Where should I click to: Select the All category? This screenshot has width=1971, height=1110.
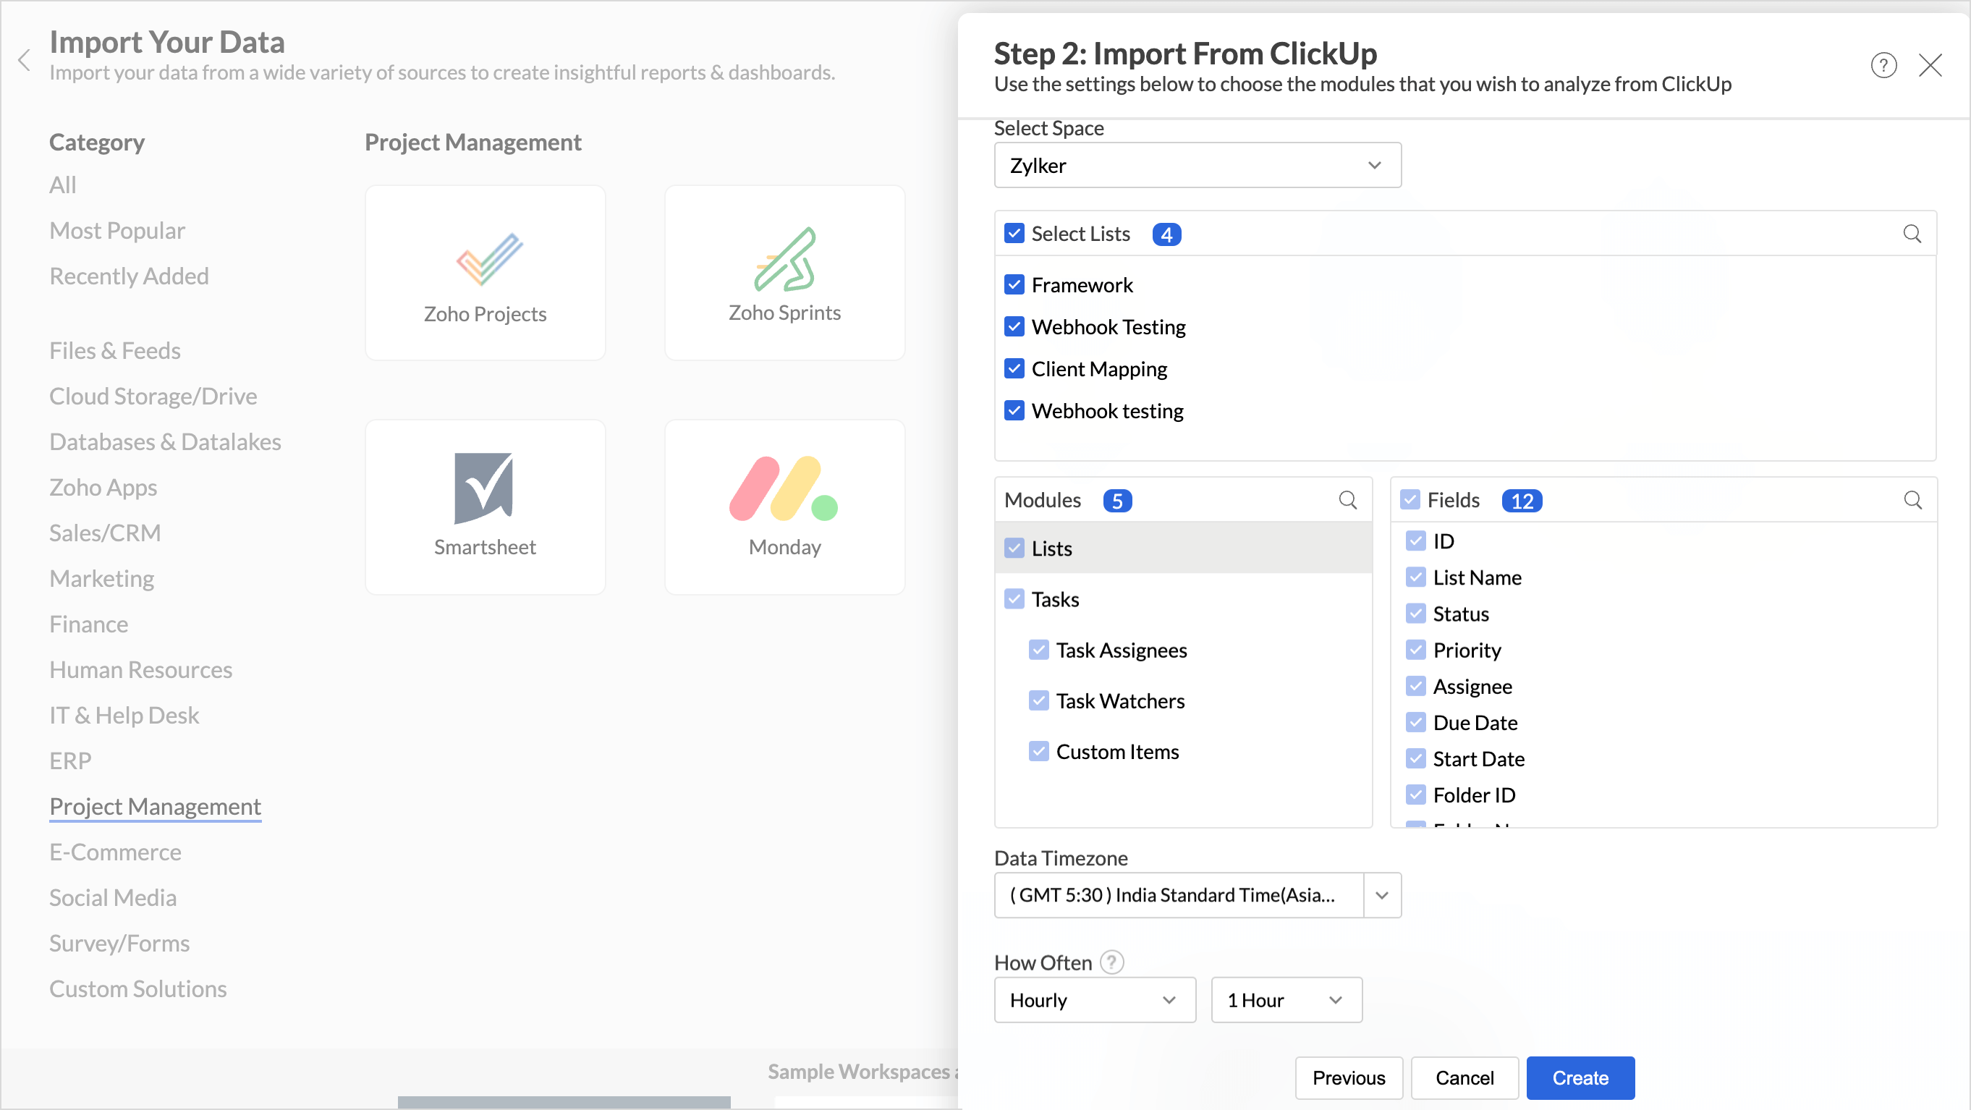click(62, 185)
